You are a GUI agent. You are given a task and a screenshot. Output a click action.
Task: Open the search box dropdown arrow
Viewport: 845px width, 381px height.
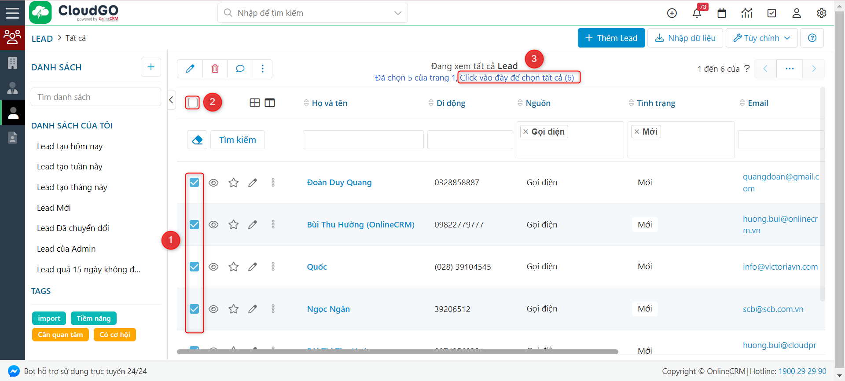click(398, 13)
